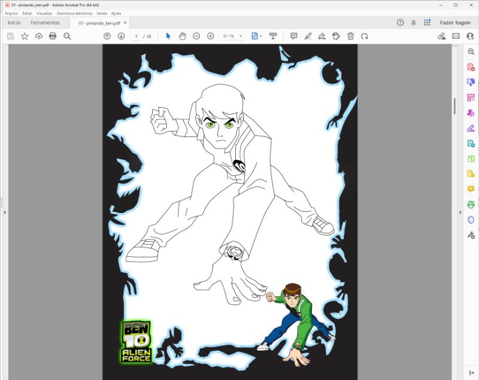Click the Stamp tool icon
The width and height of the screenshot is (479, 380).
pyautogui.click(x=336, y=36)
